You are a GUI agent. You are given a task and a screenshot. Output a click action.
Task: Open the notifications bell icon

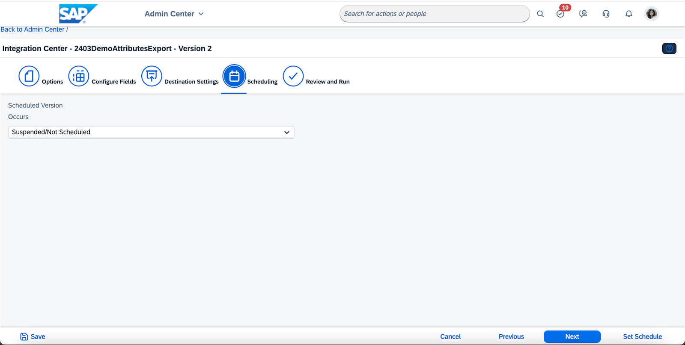coord(628,14)
